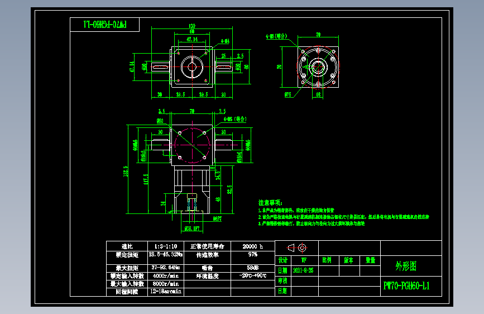The height and width of the screenshot is (314, 484).
Task: Select the '4-M5 (等分)' callout in front view
Action: 235,119
